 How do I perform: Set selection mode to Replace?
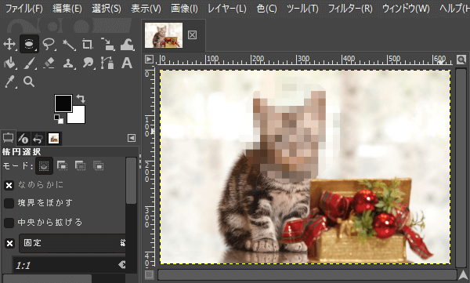44,165
